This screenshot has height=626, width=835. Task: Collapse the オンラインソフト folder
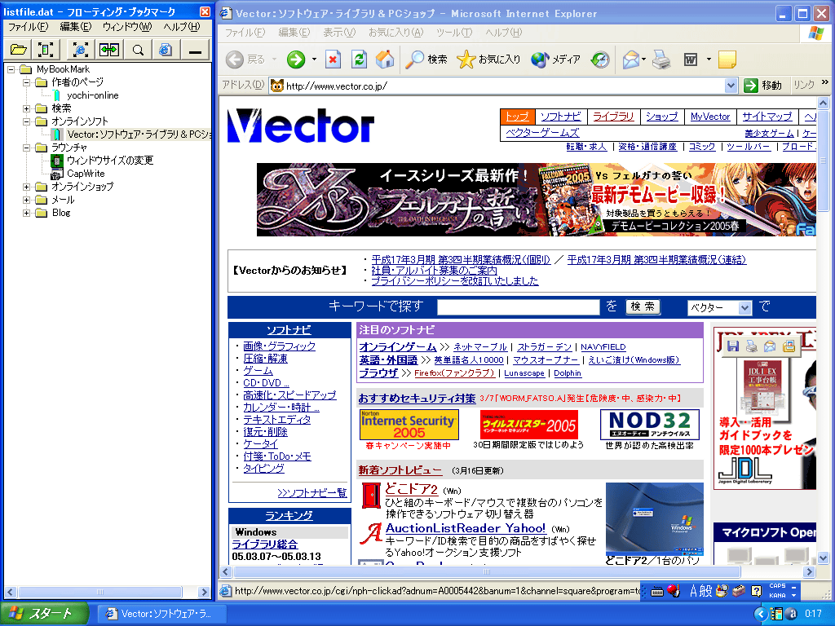[x=26, y=121]
